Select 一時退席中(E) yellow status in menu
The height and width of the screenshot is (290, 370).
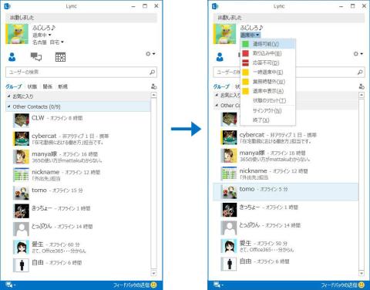(267, 72)
